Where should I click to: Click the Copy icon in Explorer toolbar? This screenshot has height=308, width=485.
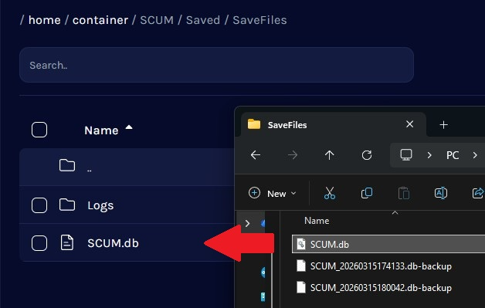pyautogui.click(x=367, y=193)
